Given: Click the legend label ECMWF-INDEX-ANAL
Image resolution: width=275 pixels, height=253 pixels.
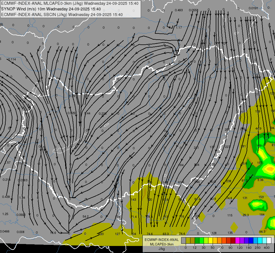Looking at the screenshot, I should pyautogui.click(x=162, y=240).
